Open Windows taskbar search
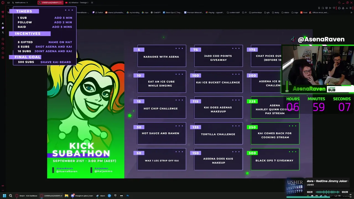Image resolution: width=354 pixels, height=199 pixels. [x=11, y=196]
